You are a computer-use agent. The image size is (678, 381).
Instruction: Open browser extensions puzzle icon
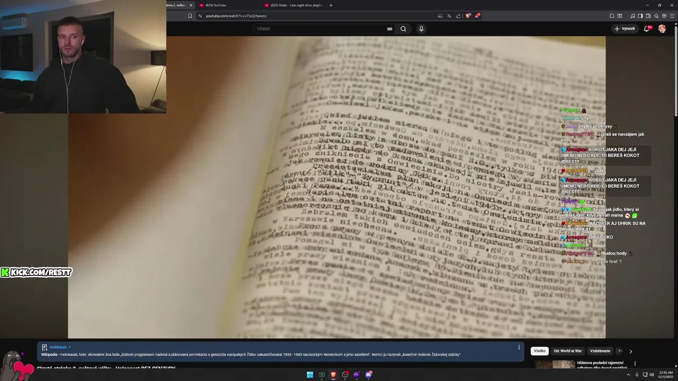tap(612, 16)
